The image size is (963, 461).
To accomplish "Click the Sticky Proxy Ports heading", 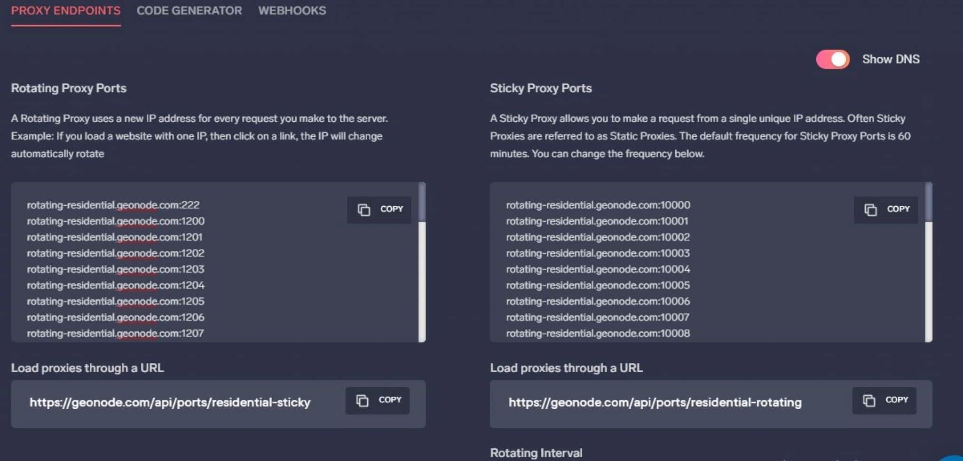I will pyautogui.click(x=541, y=88).
